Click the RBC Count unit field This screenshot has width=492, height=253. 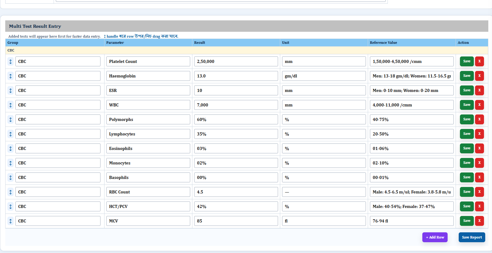tap(324, 192)
